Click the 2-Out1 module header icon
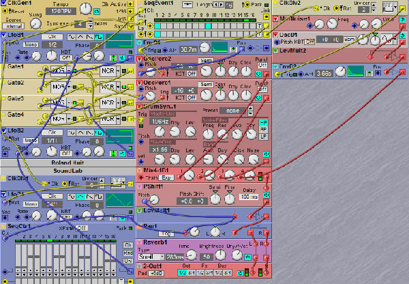 point(140,266)
